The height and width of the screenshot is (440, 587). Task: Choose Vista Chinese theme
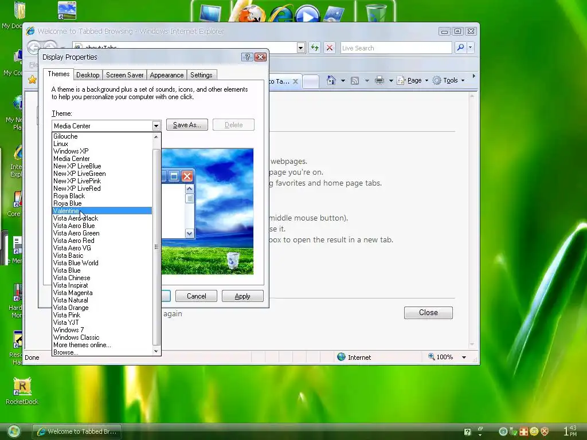click(x=102, y=278)
